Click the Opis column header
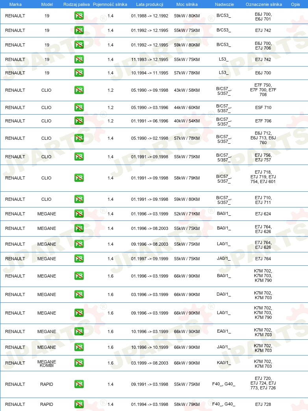The image size is (308, 411). tap(295, 4)
